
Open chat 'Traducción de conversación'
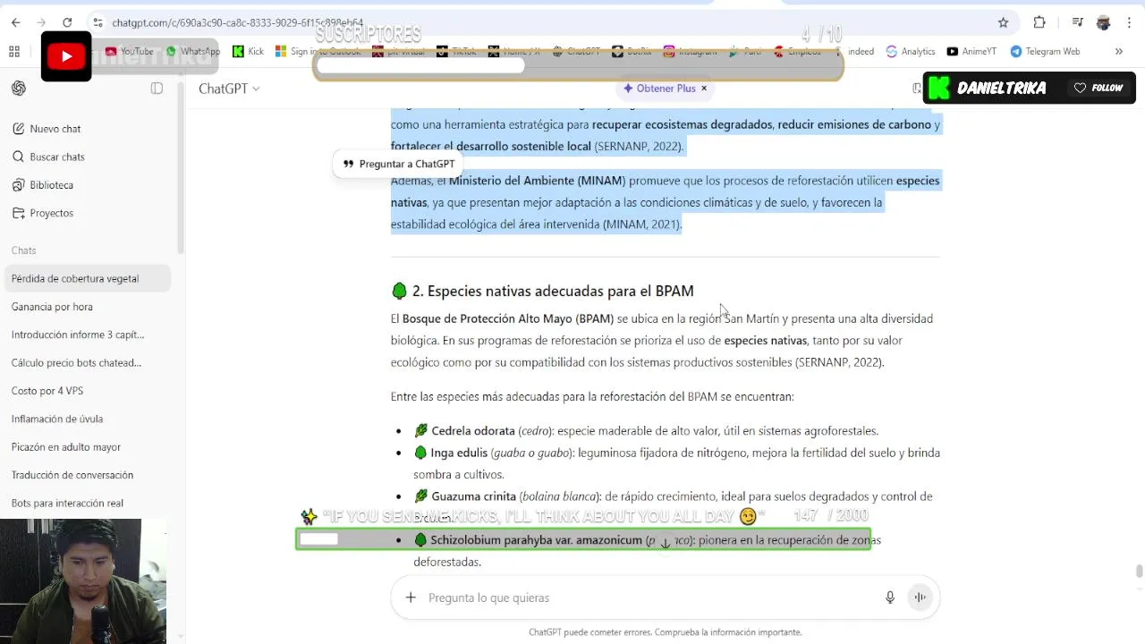pyautogui.click(x=88, y=475)
